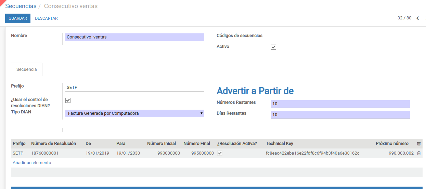Image resolution: width=426 pixels, height=189 pixels.
Task: Click the trash icon in table header
Action: click(419, 144)
